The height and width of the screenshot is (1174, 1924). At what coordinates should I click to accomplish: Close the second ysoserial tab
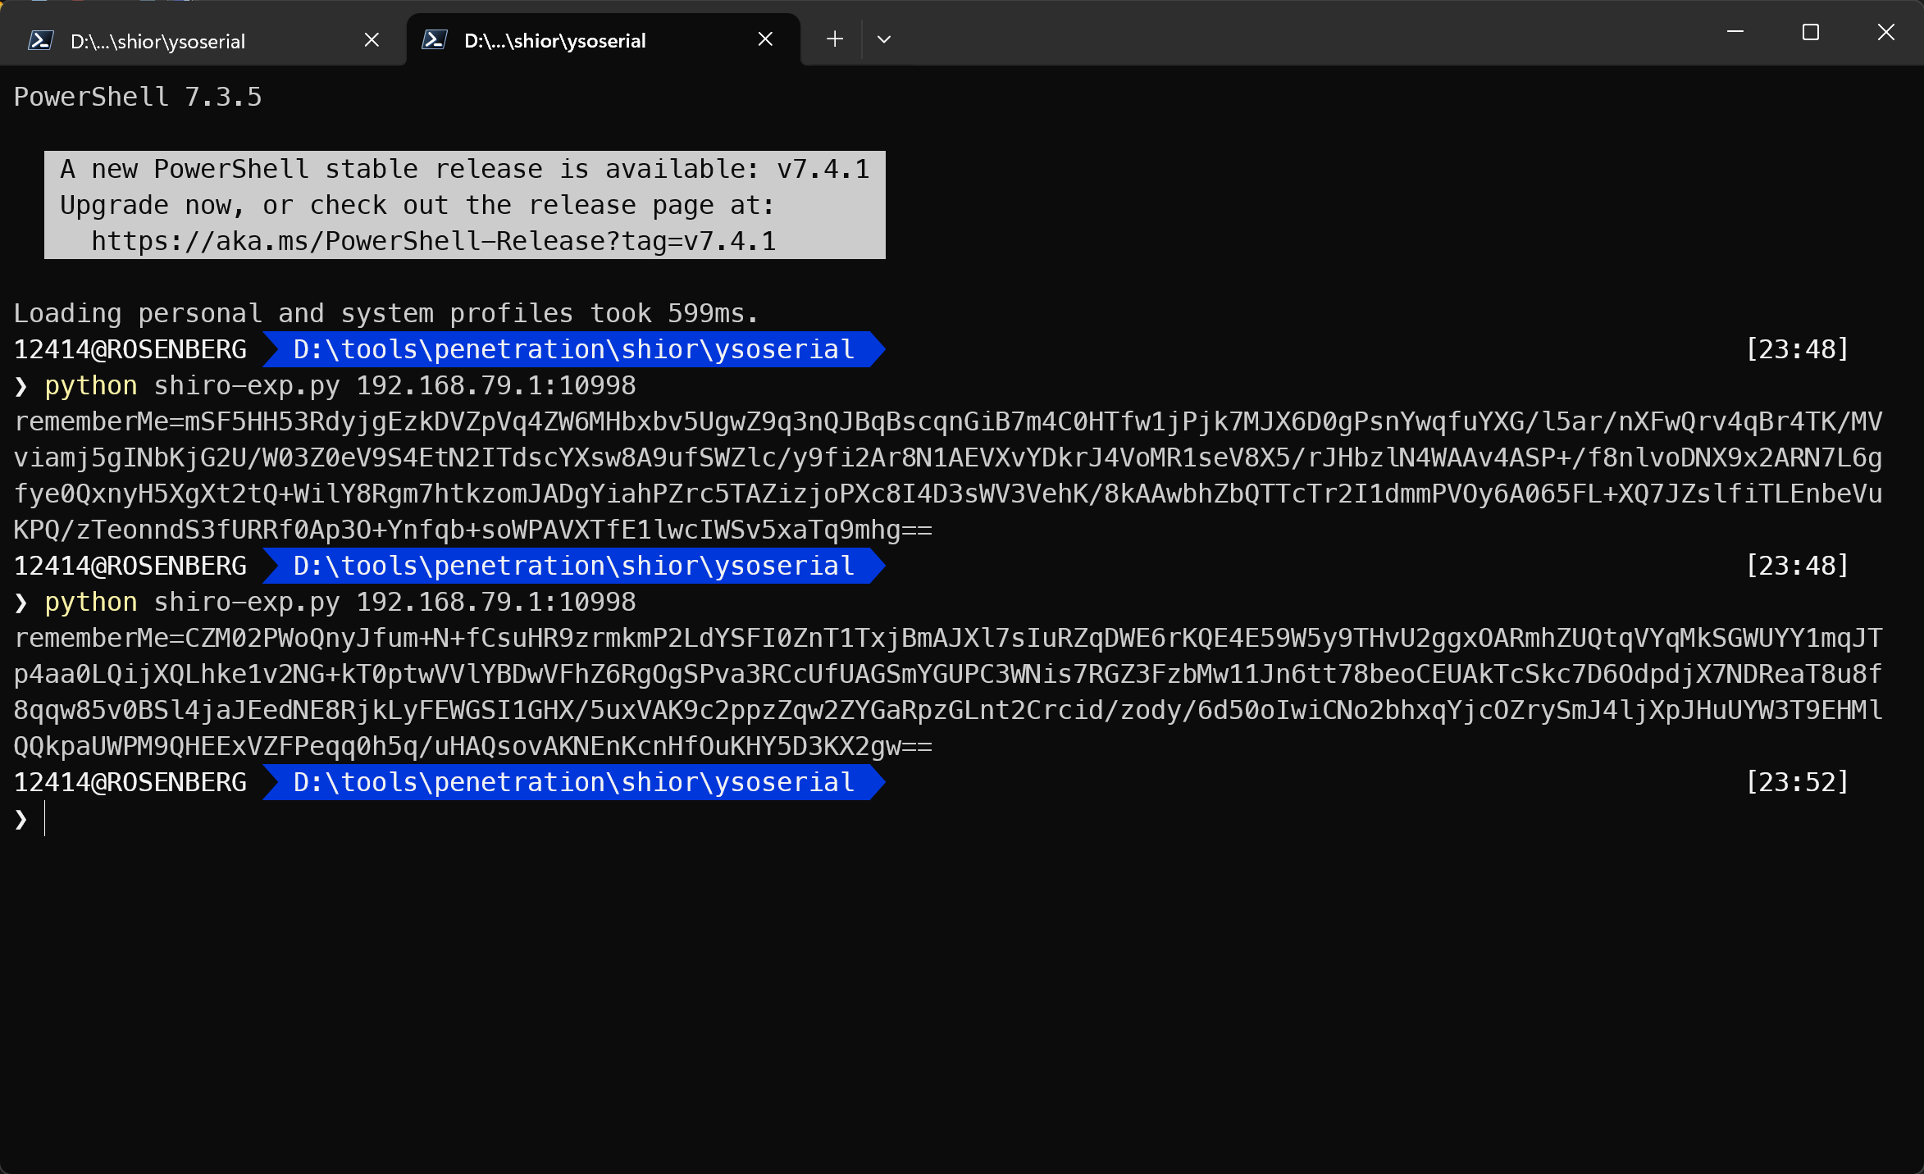[765, 39]
